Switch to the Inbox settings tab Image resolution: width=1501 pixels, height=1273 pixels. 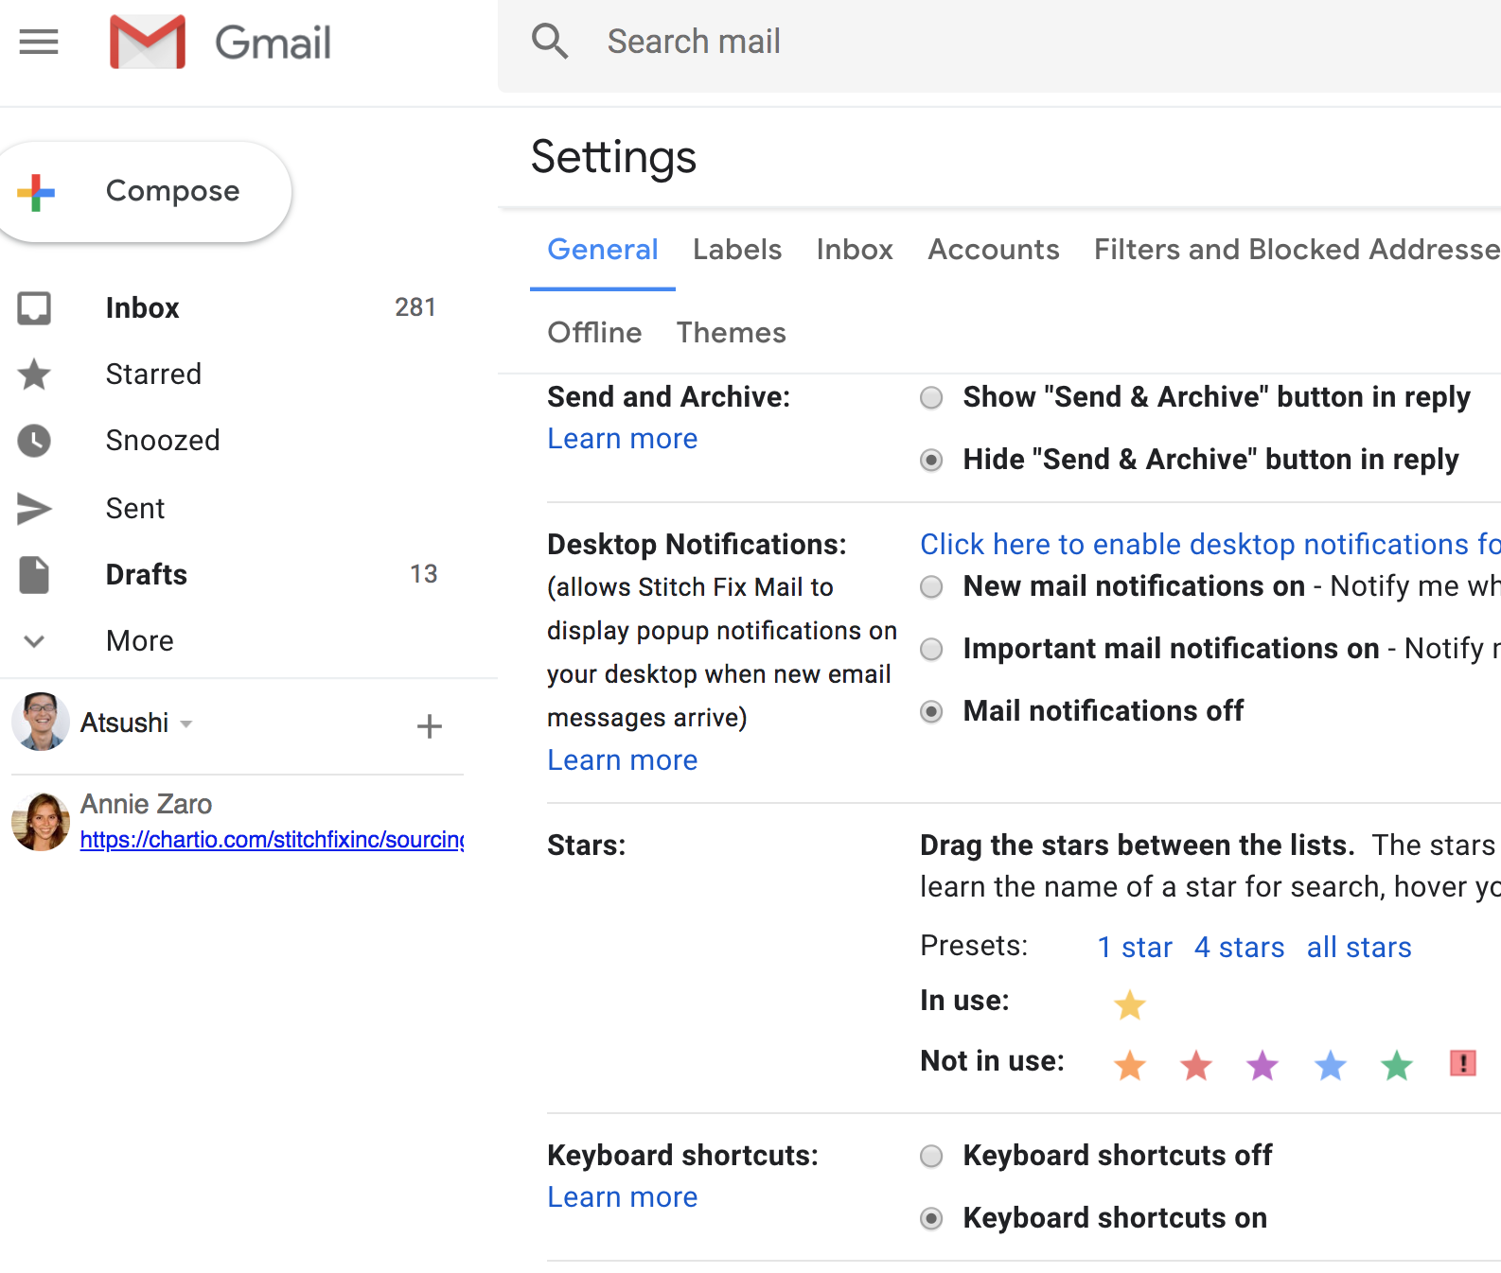855,250
